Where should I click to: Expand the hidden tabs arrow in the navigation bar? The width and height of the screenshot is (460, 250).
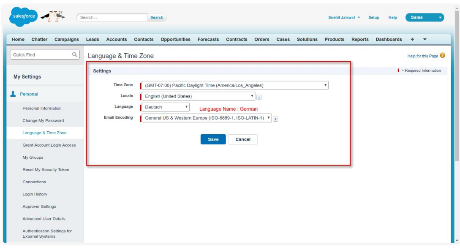click(425, 39)
